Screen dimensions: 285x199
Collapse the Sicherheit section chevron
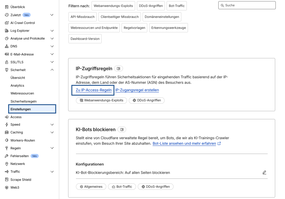[52, 70]
